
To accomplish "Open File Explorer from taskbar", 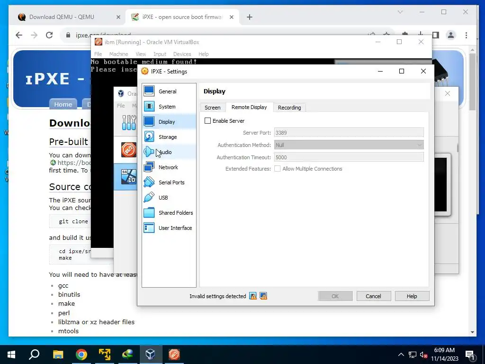I will coord(58,355).
